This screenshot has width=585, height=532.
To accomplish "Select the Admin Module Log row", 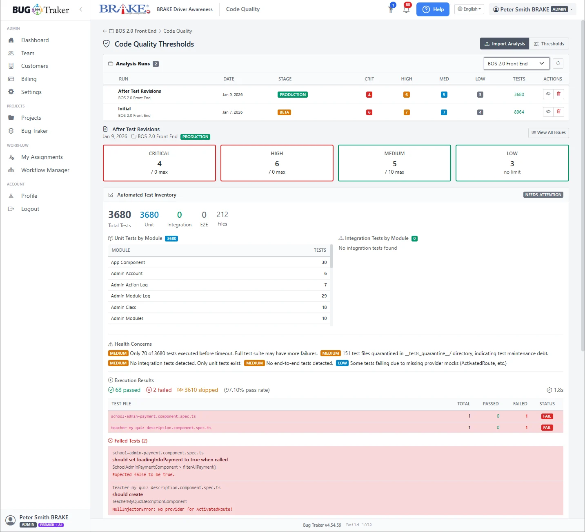I will [219, 296].
